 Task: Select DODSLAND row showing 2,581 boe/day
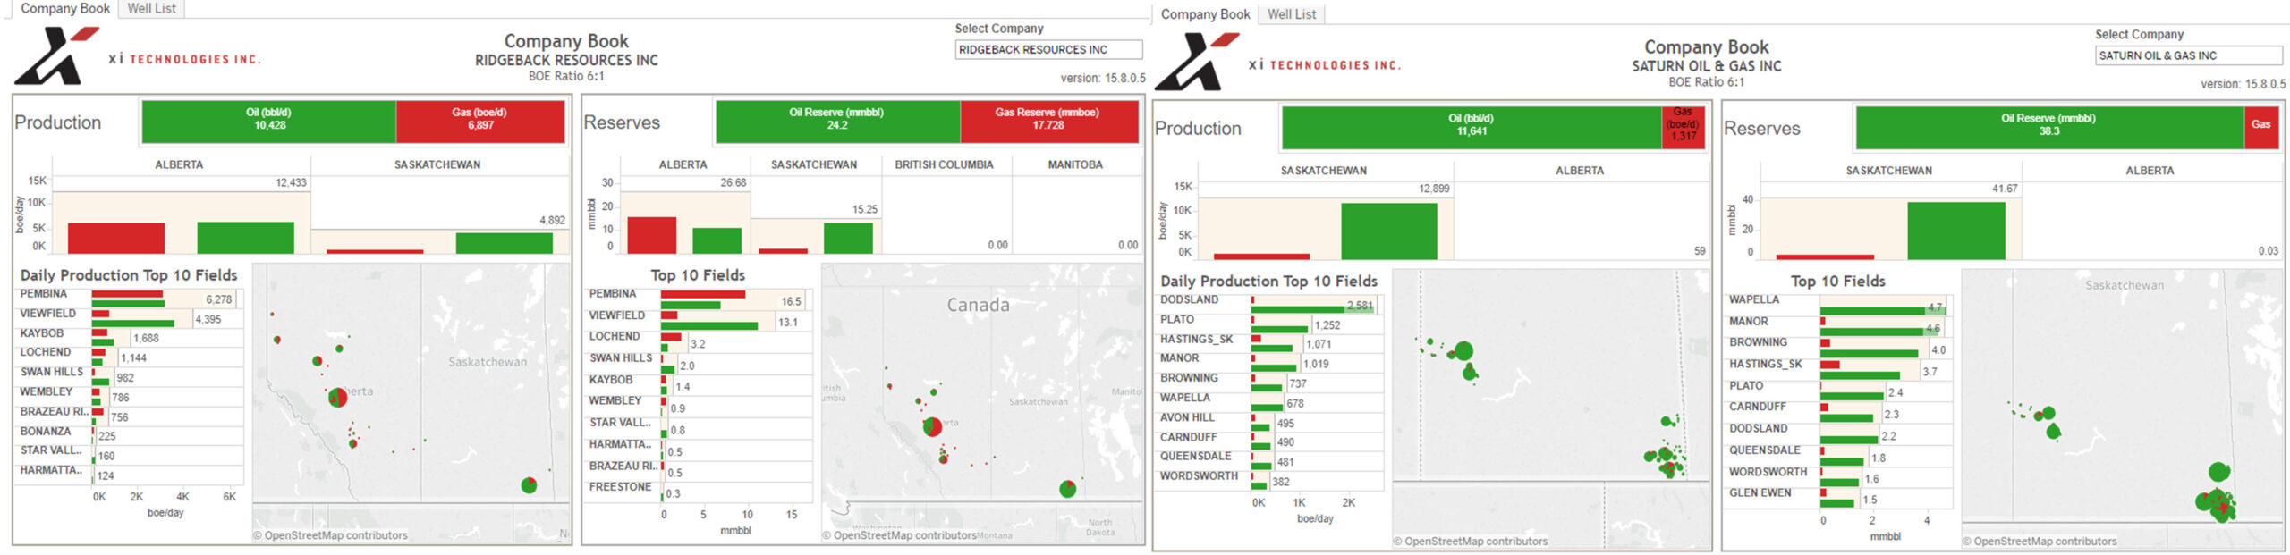click(1268, 305)
